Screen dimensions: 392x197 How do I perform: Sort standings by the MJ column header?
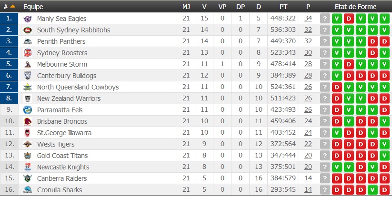point(186,7)
